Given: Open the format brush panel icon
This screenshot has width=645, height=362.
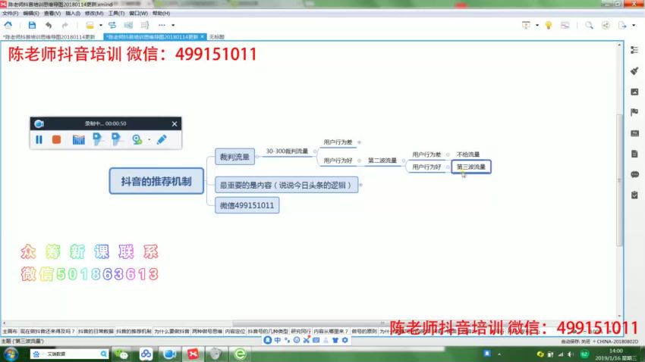Looking at the screenshot, I should point(634,70).
